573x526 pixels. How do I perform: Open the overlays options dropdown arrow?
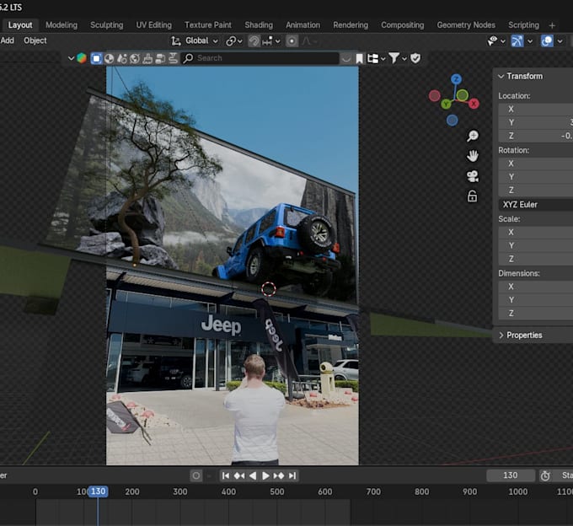[x=560, y=41]
